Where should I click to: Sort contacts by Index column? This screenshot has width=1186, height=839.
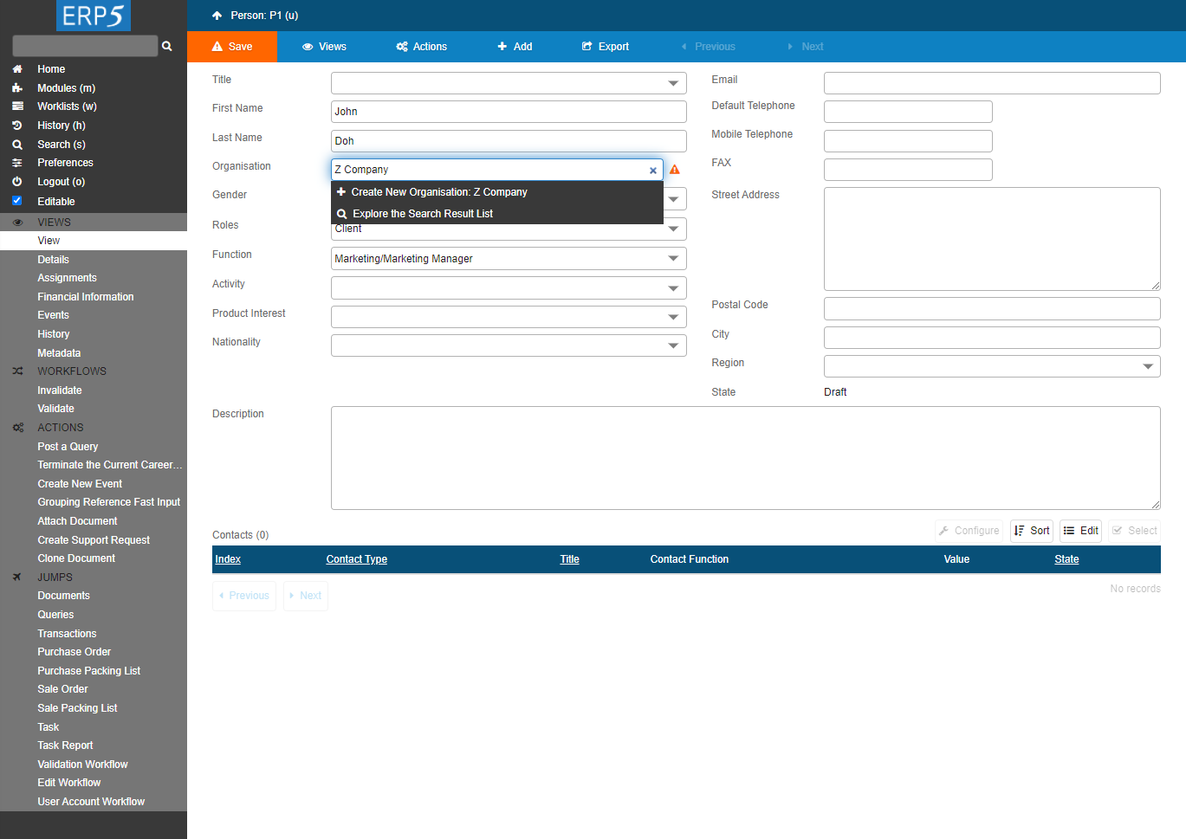[x=228, y=559]
